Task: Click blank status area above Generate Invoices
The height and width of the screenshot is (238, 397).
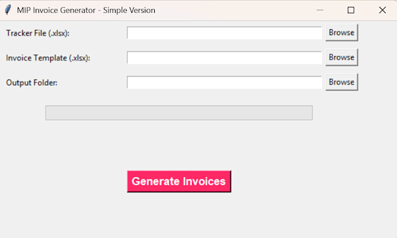Action: click(x=179, y=144)
